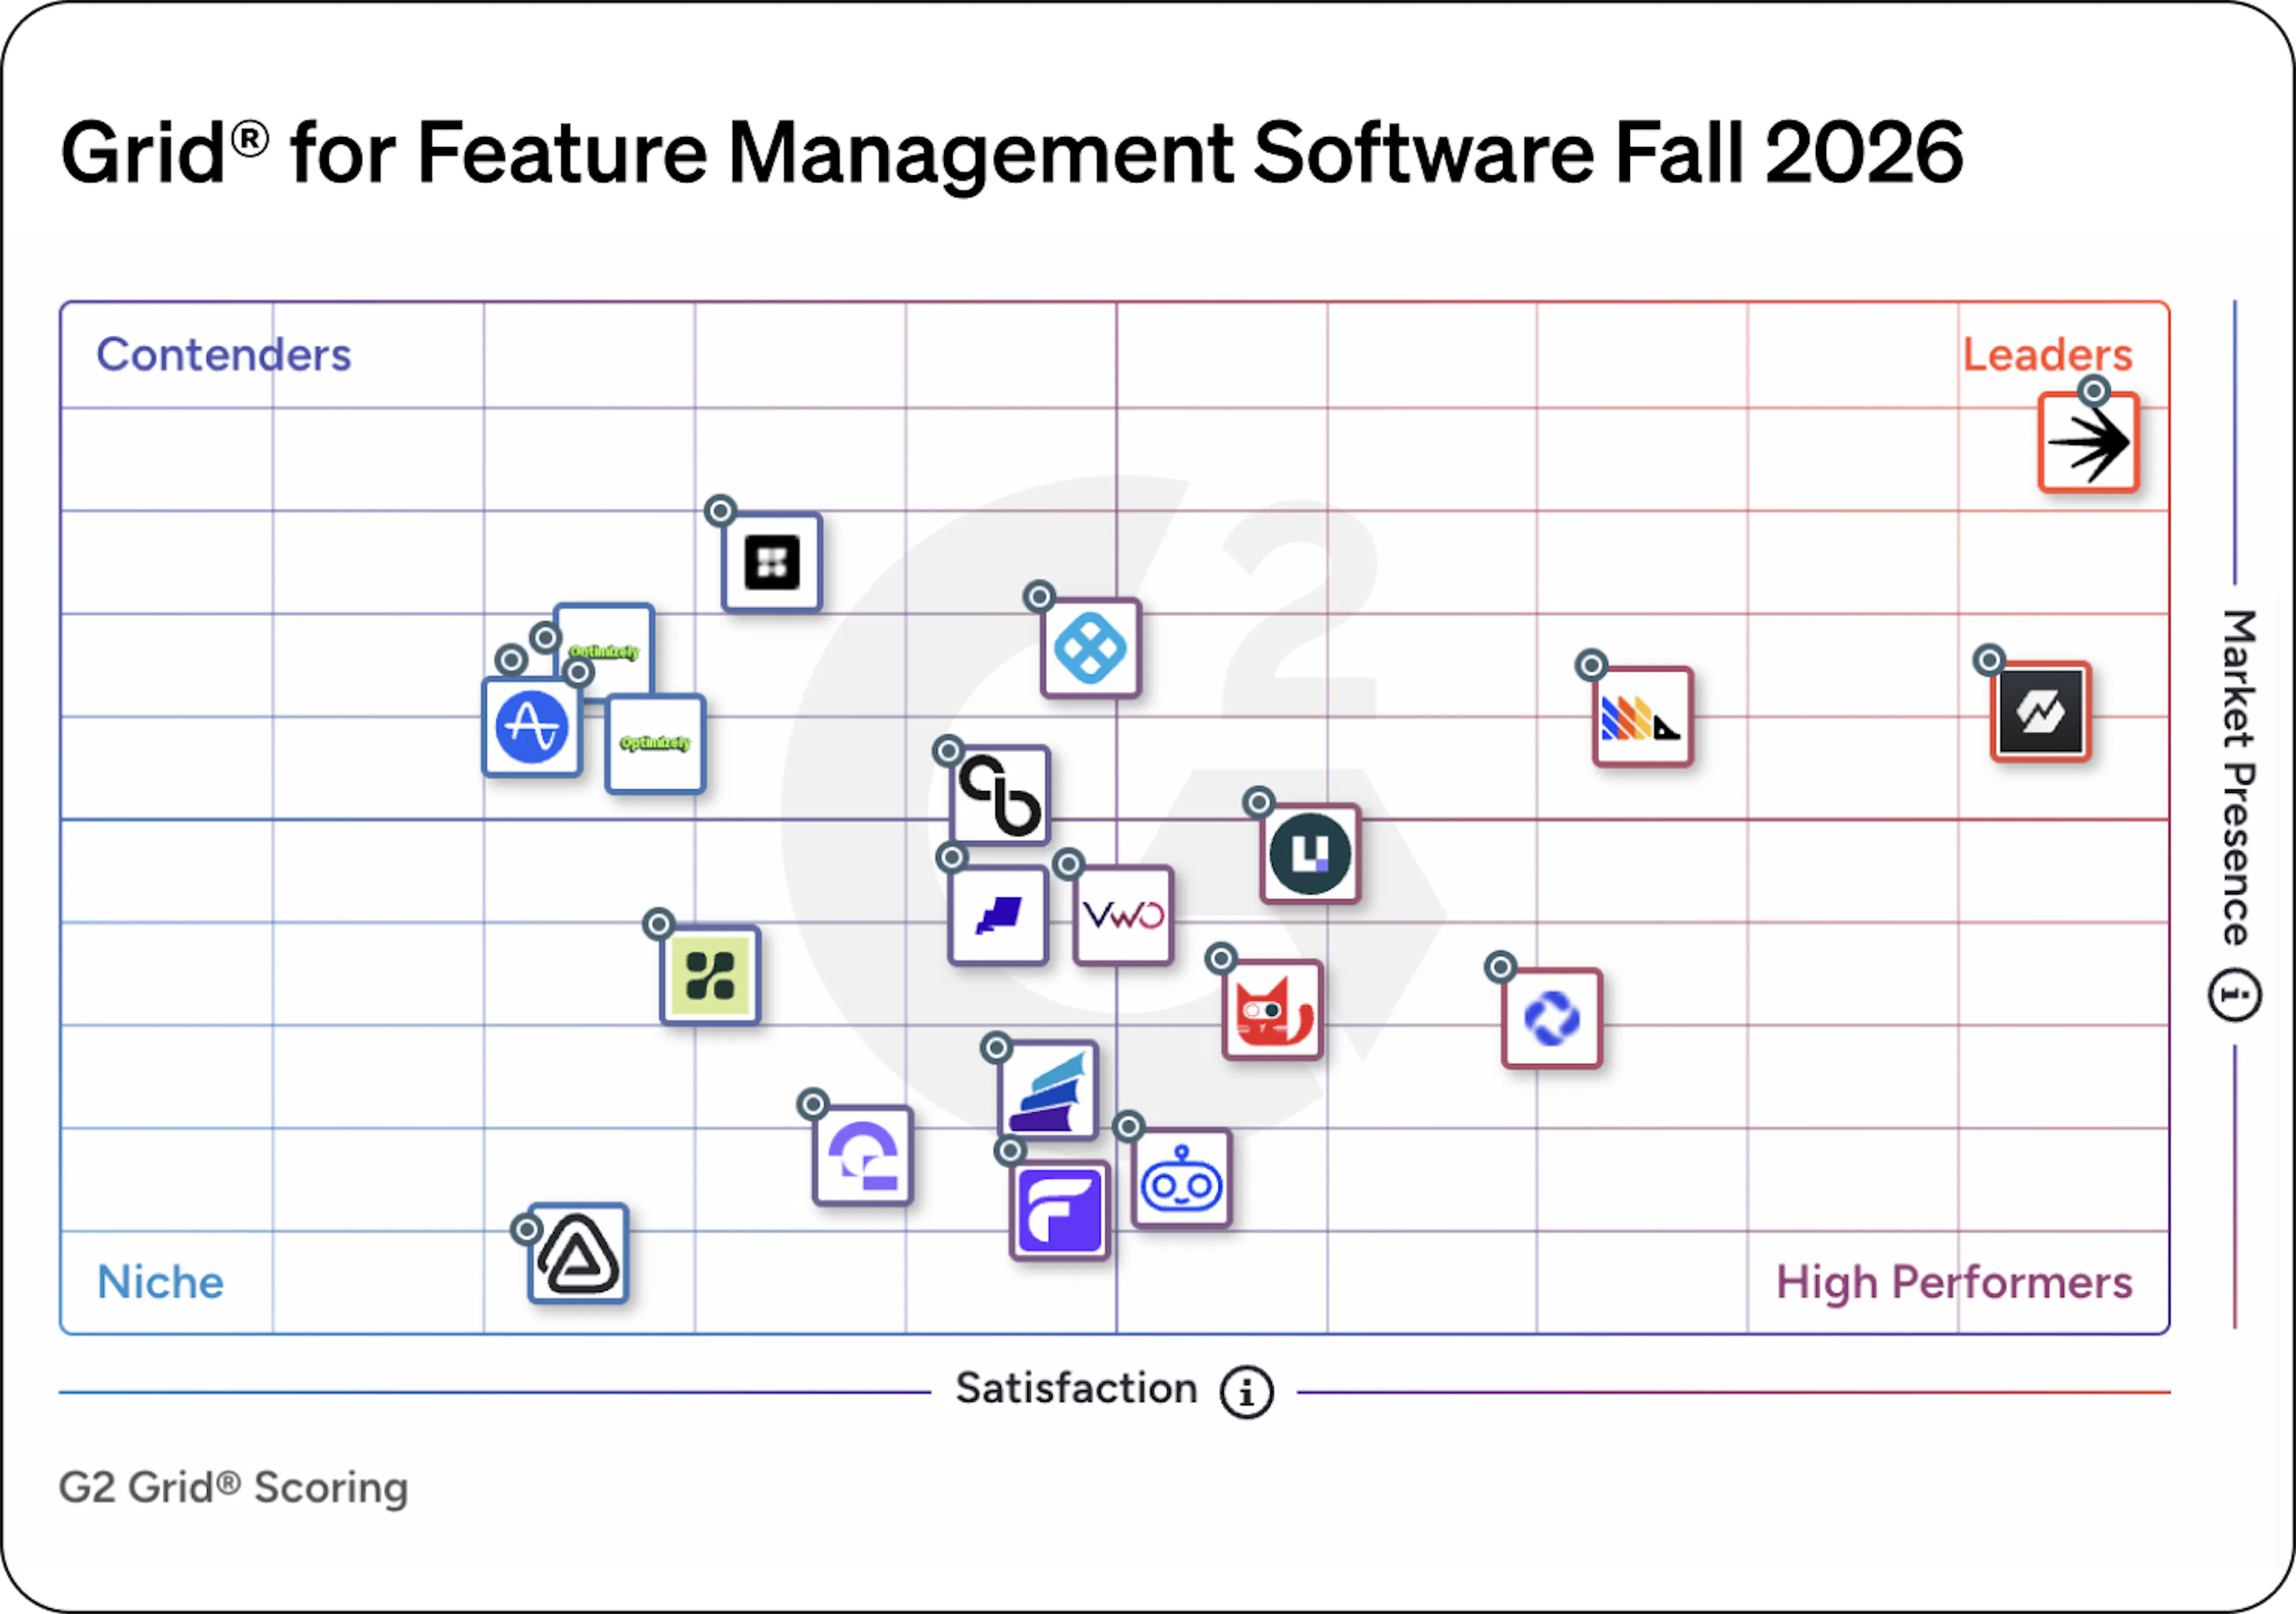Viewport: 2296px width, 1614px height.
Task: Open the dark teal circle 'U' logo tile
Action: (x=1310, y=854)
